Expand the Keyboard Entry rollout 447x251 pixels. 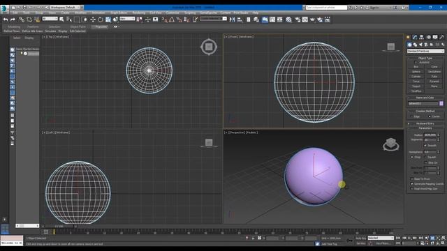click(425, 123)
